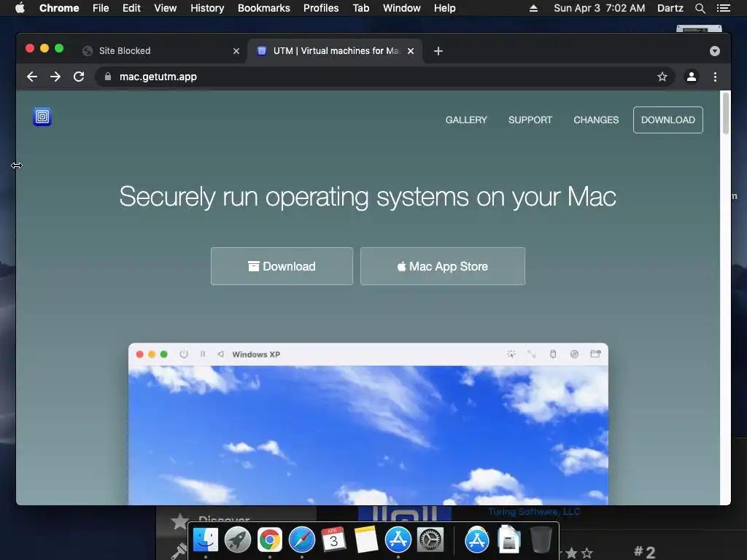The image size is (747, 560).
Task: Open Google Chrome from the Dock
Action: tap(270, 540)
